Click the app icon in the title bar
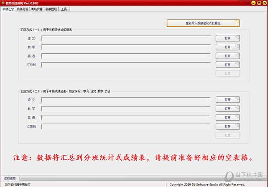 [x=3, y=3]
